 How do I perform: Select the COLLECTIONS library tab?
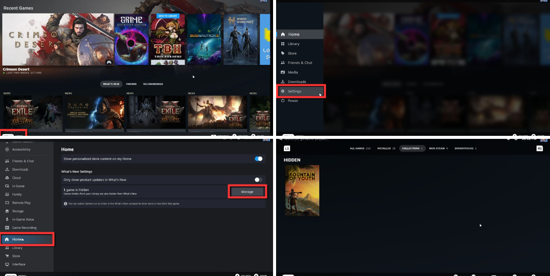point(412,148)
